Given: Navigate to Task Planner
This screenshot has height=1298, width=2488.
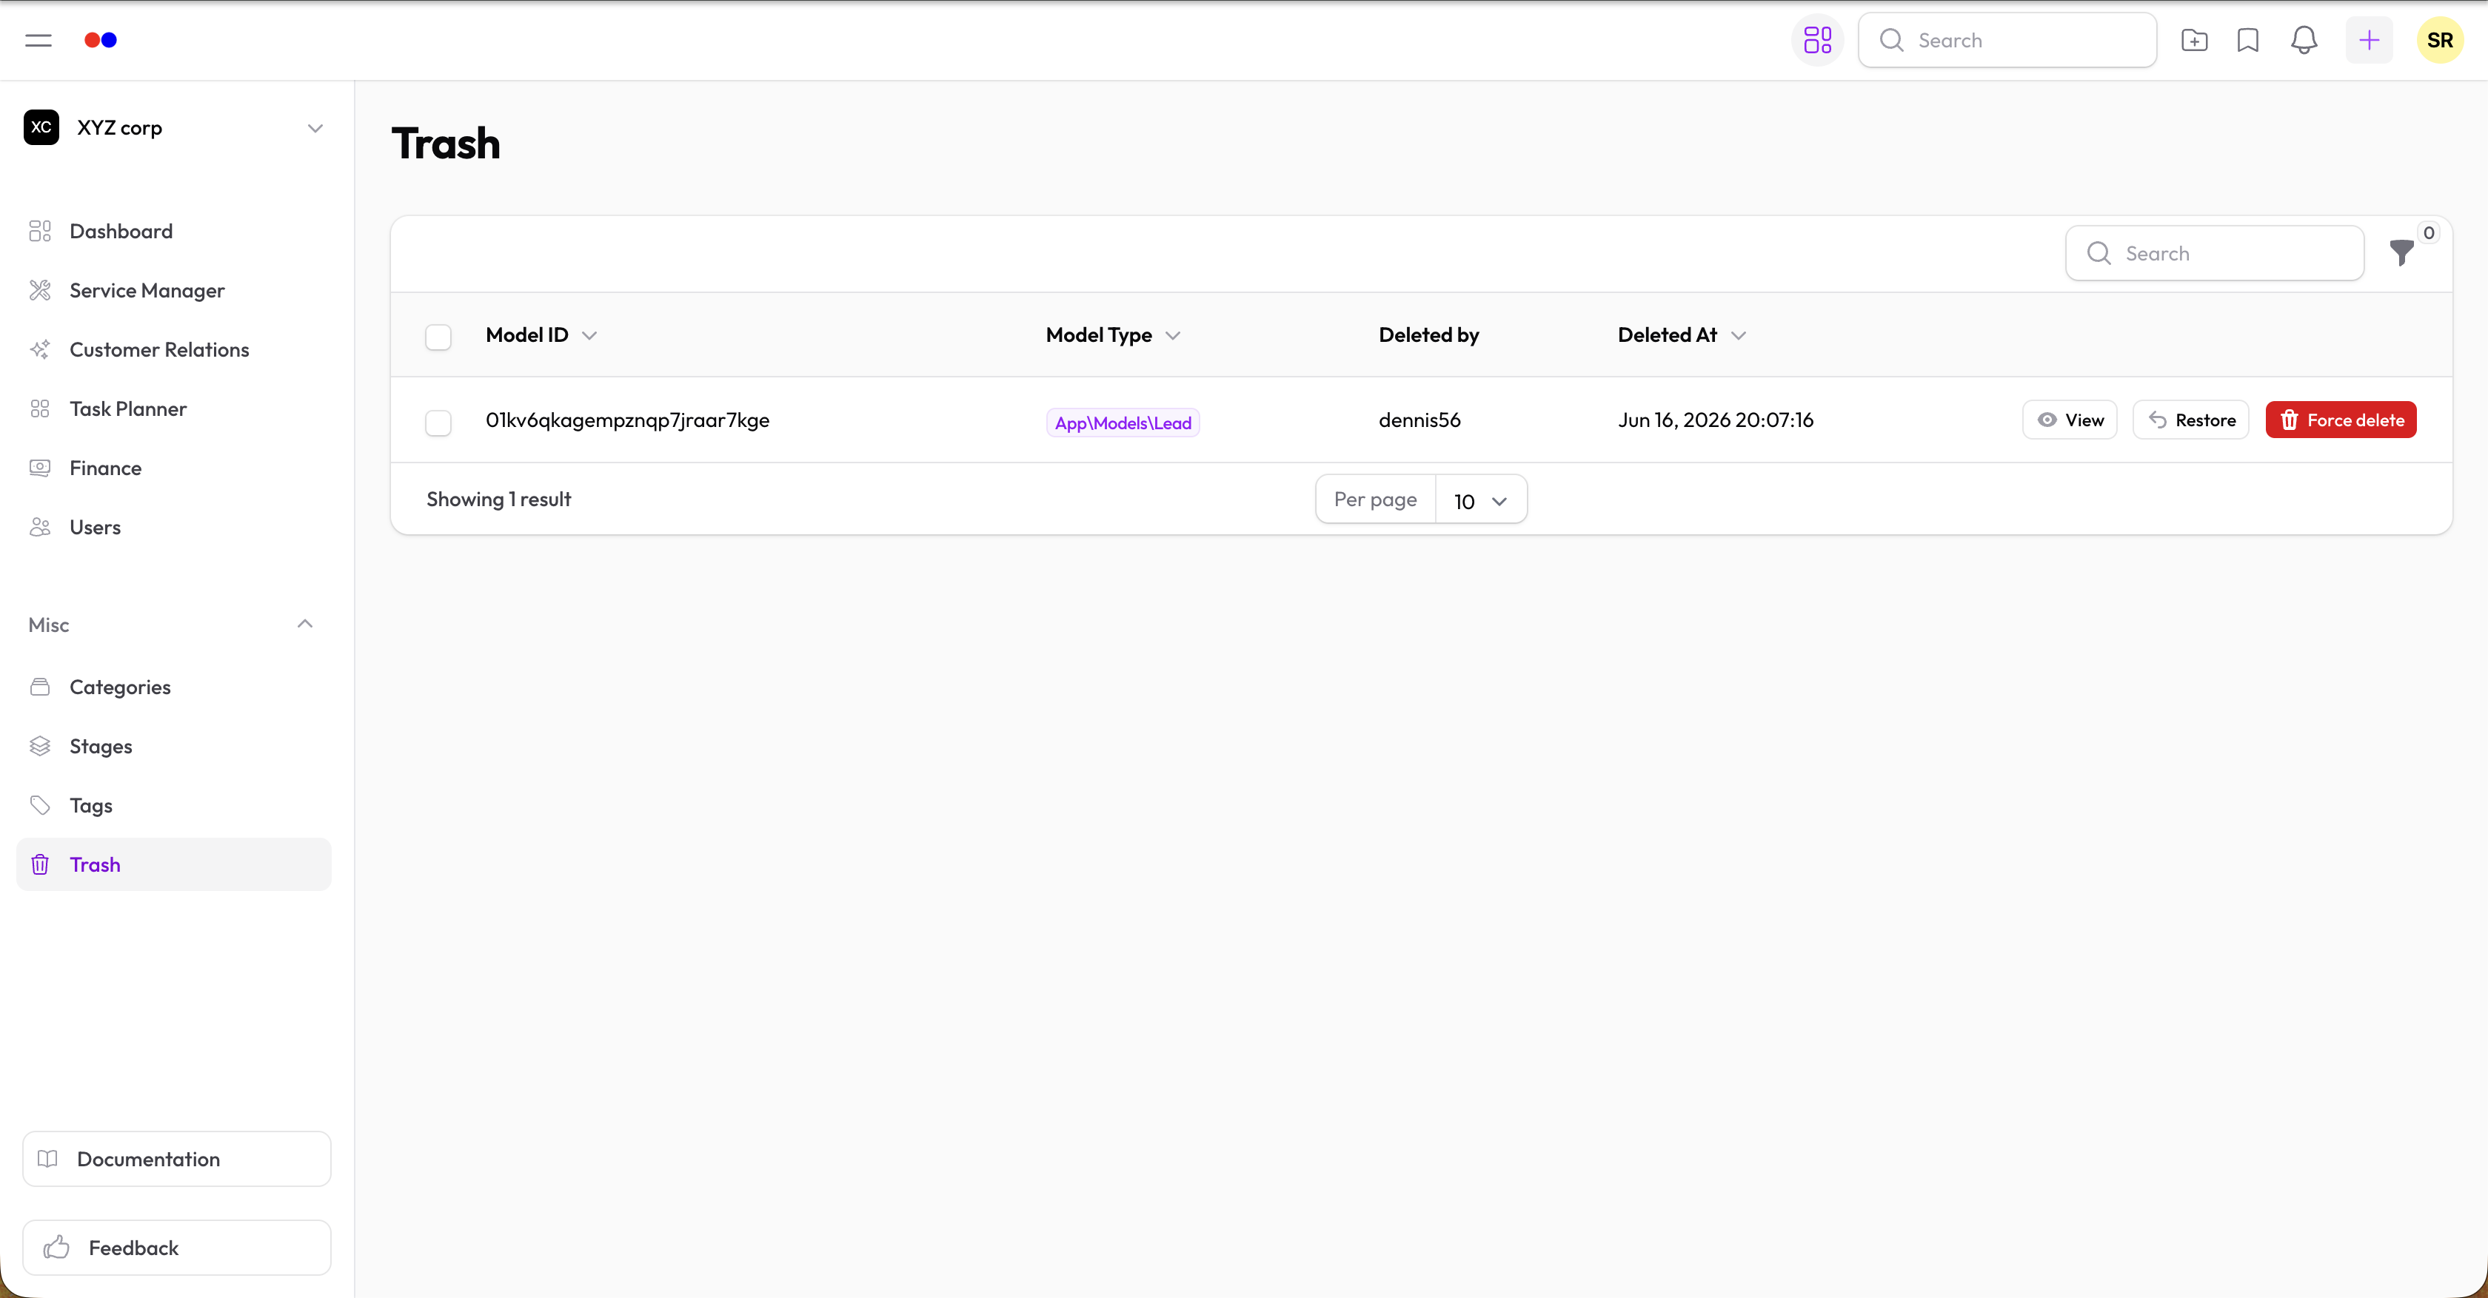Looking at the screenshot, I should coord(174,409).
